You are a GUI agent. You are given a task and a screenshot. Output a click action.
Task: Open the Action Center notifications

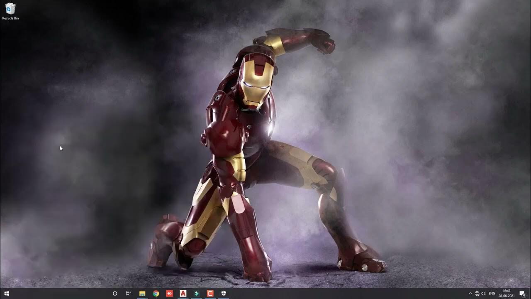pyautogui.click(x=522, y=293)
